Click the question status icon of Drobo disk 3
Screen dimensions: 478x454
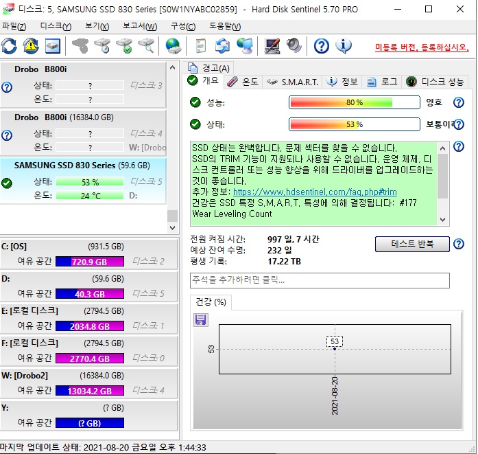[7, 87]
